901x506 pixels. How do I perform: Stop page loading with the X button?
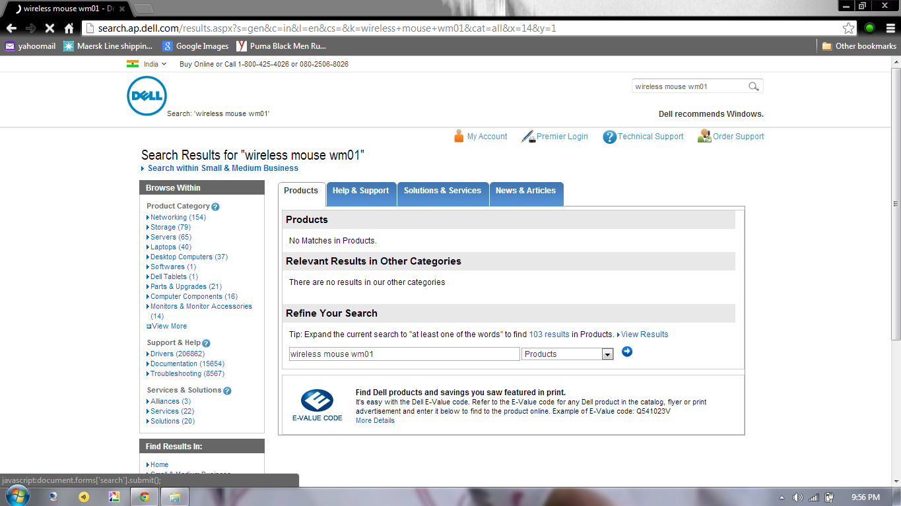pyautogui.click(x=50, y=28)
